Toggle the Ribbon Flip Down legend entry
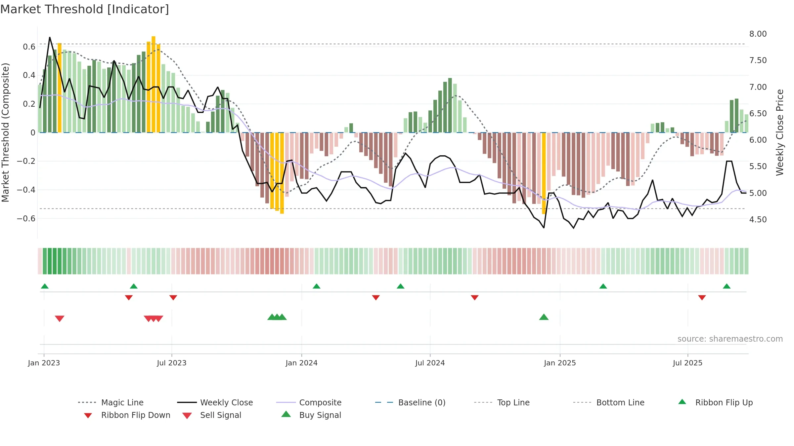Viewport: 794px width, 446px height. pyautogui.click(x=127, y=415)
